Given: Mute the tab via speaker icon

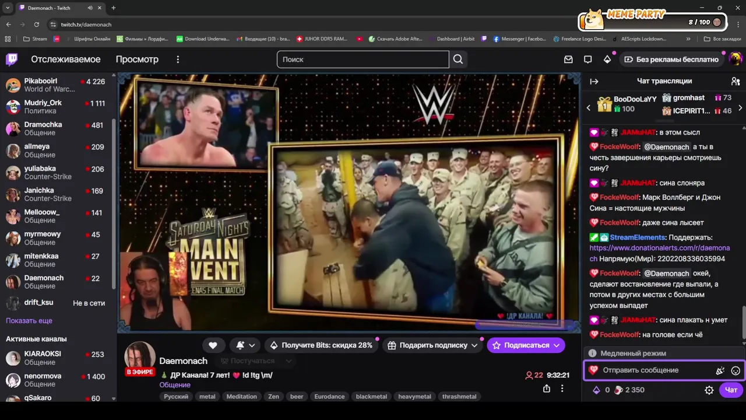Looking at the screenshot, I should [90, 8].
